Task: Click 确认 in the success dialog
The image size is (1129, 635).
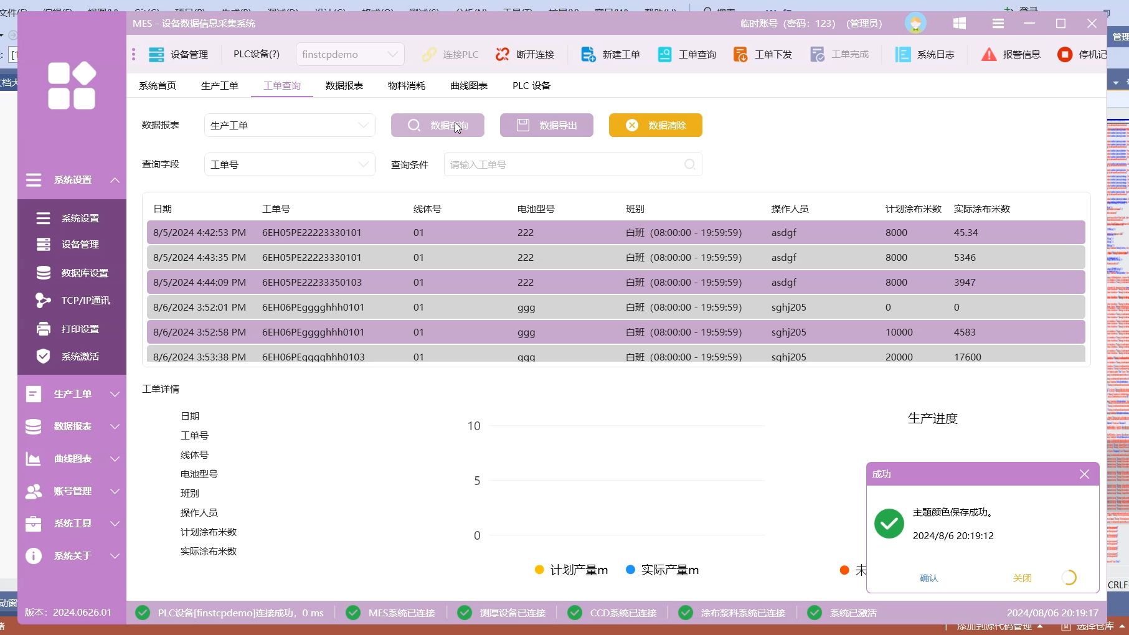Action: coord(928,578)
